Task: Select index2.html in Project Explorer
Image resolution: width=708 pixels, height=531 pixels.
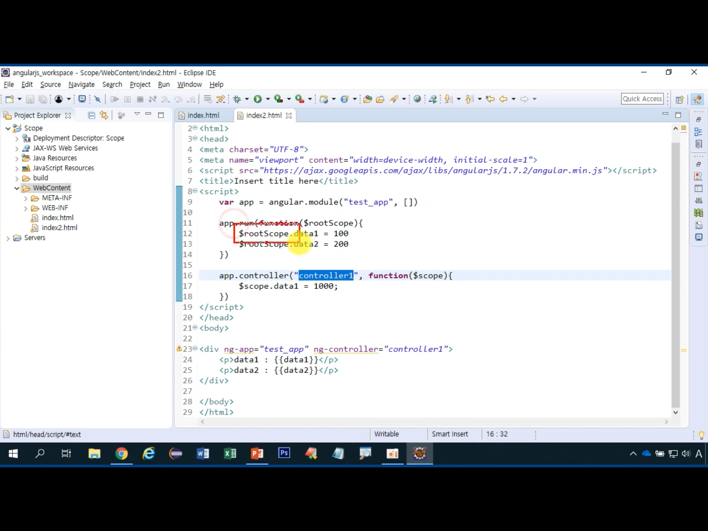Action: coord(59,228)
